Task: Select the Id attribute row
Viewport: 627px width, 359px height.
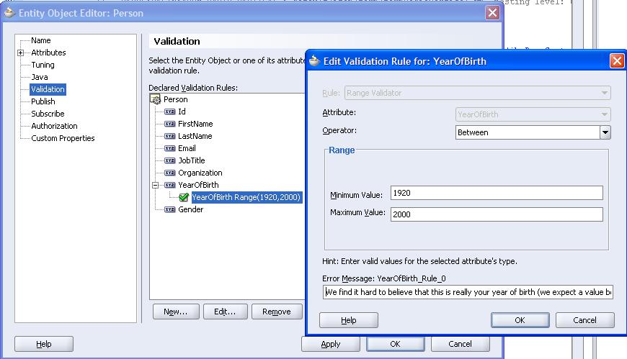Action: [182, 112]
